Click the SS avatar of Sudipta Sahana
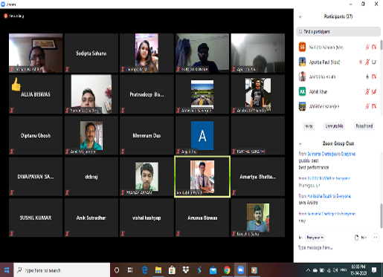This screenshot has height=277, width=383. [302, 47]
